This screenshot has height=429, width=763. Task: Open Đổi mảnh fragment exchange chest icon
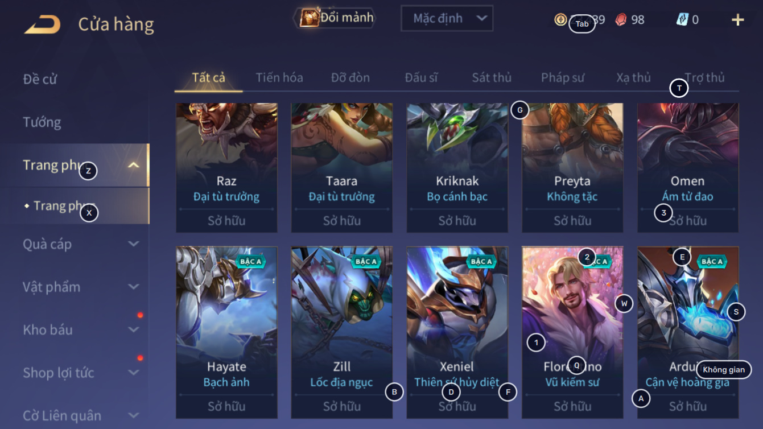[310, 18]
